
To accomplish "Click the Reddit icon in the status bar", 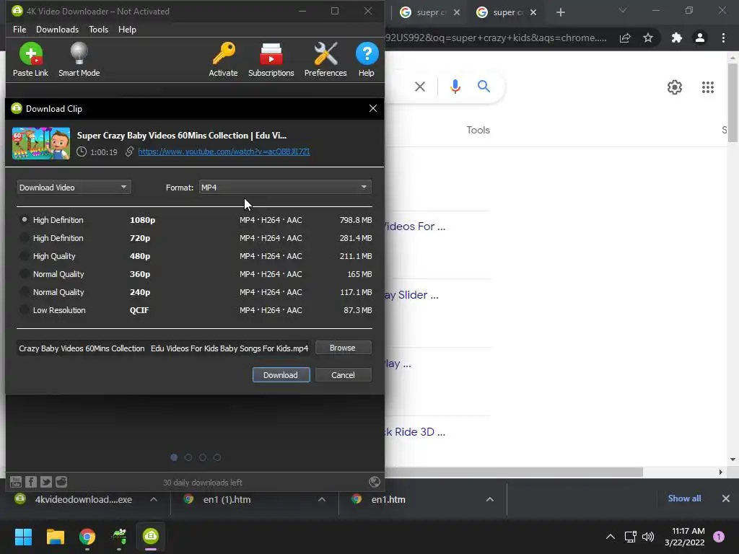I will click(x=61, y=481).
